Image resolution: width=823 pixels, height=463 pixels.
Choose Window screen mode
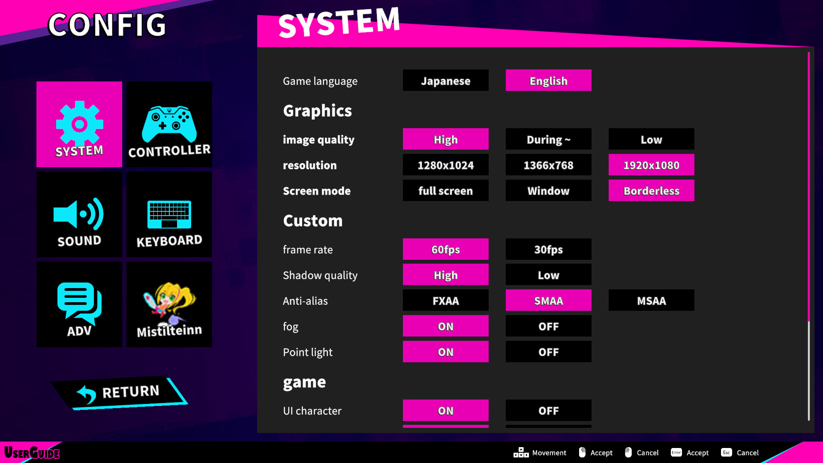(549, 191)
